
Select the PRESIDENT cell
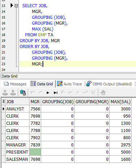click(17, 152)
